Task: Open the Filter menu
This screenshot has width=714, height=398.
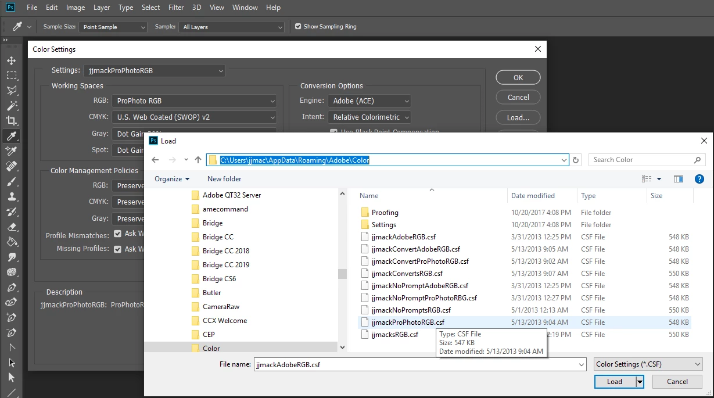Action: (175, 8)
